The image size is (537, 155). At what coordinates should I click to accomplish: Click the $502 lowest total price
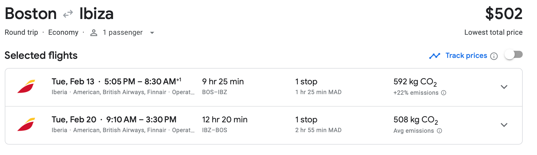pos(504,14)
